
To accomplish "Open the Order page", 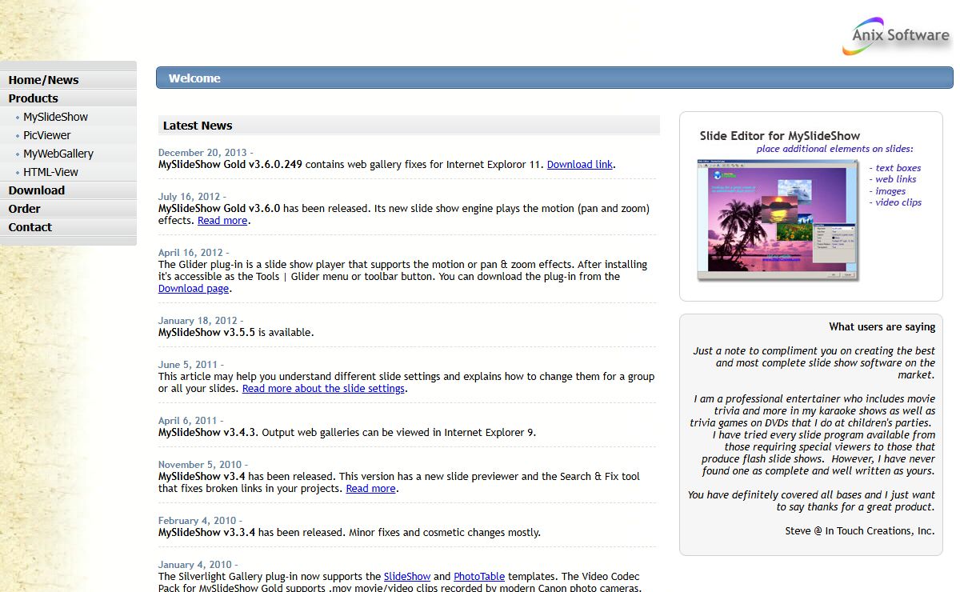I will (24, 209).
